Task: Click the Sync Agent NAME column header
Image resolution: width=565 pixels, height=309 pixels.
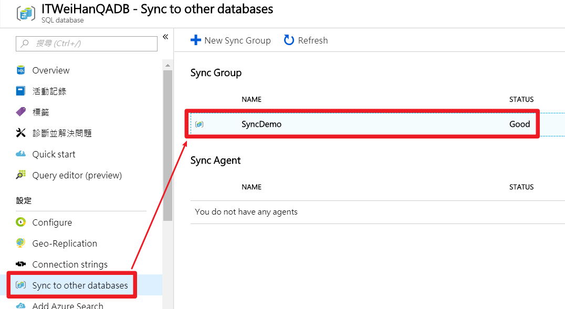Action: (x=252, y=187)
